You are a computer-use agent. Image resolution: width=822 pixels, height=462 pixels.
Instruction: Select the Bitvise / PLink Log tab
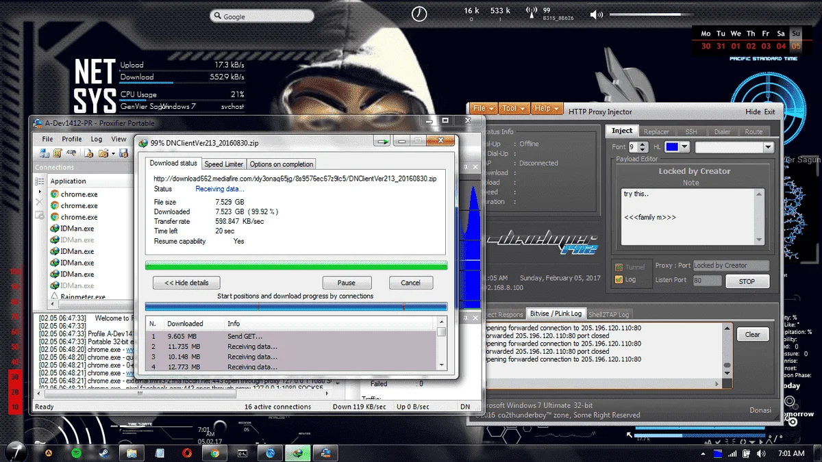coord(556,313)
